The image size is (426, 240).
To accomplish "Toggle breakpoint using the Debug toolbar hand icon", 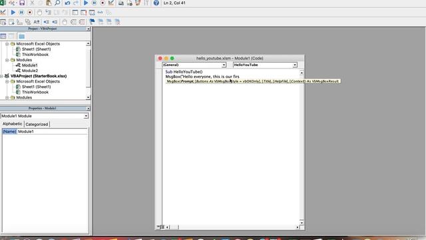I will (39, 13).
